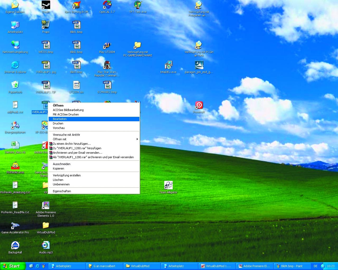Switch to Adobe Premiere El… taskbar button
This screenshot has width=338, height=270.
pyautogui.click(x=255, y=266)
